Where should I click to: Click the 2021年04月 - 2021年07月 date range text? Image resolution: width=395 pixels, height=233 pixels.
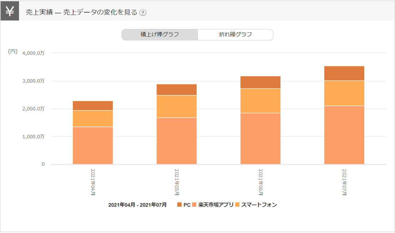137,205
